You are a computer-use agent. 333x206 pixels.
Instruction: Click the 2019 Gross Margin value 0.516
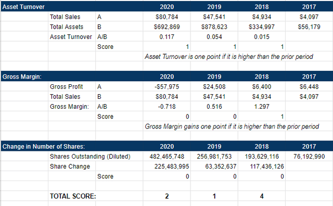[214, 107]
